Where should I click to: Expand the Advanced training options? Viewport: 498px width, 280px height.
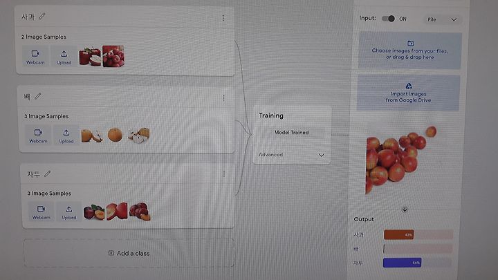coord(292,155)
